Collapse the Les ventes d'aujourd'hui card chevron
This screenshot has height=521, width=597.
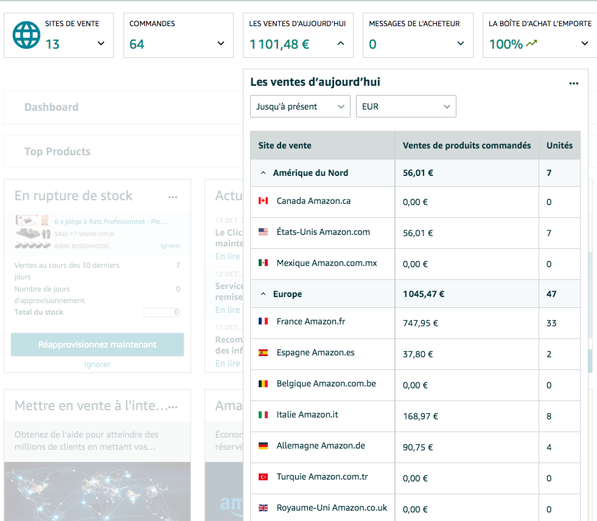[x=341, y=43]
